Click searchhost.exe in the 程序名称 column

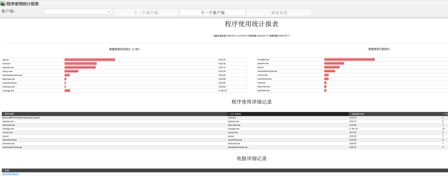click(x=10, y=140)
